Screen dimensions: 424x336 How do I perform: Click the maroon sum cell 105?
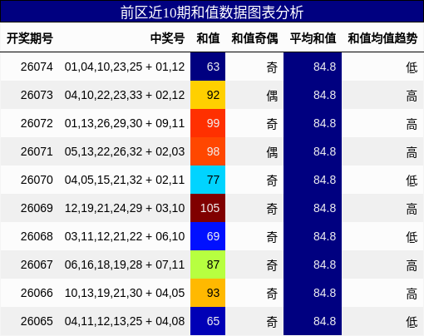pyautogui.click(x=208, y=208)
